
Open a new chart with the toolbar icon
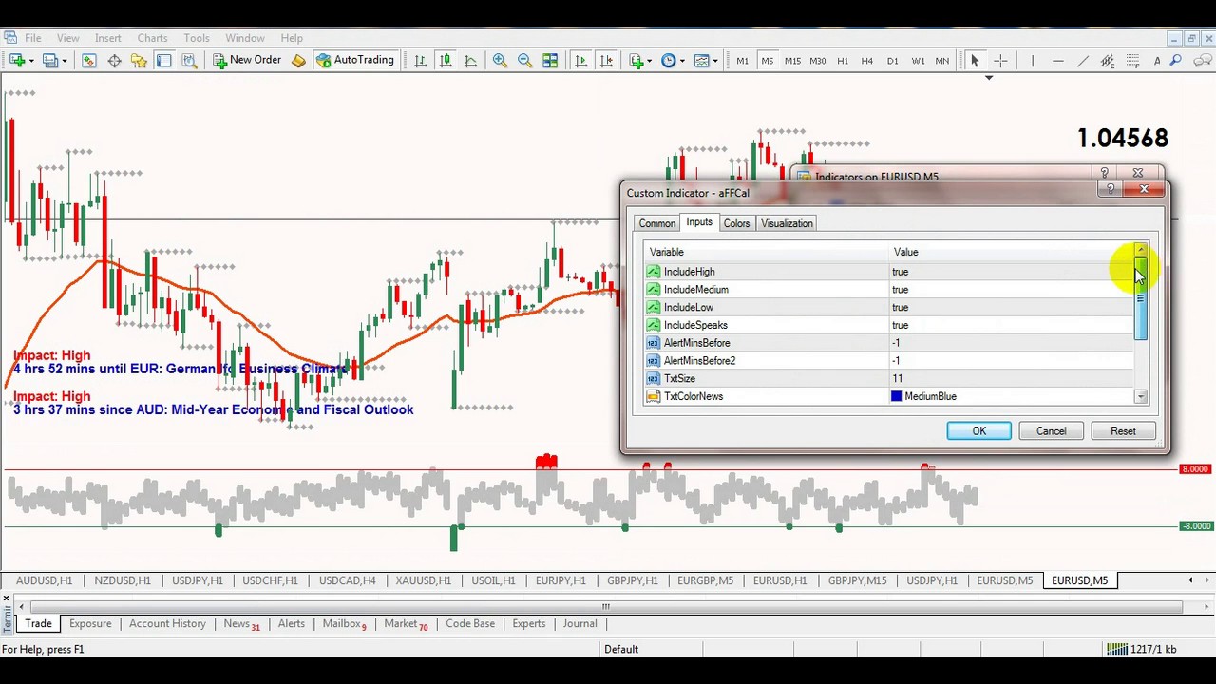17,61
